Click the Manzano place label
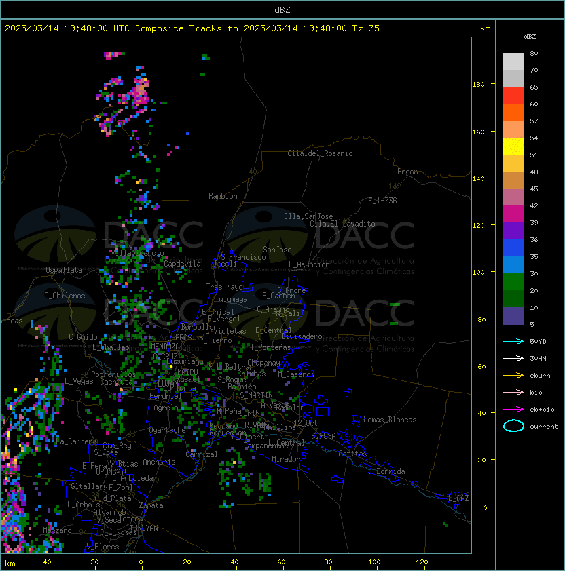This screenshot has width=565, height=571. [57, 530]
